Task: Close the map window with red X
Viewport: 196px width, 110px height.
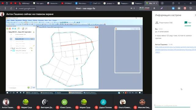Action: 97,27
